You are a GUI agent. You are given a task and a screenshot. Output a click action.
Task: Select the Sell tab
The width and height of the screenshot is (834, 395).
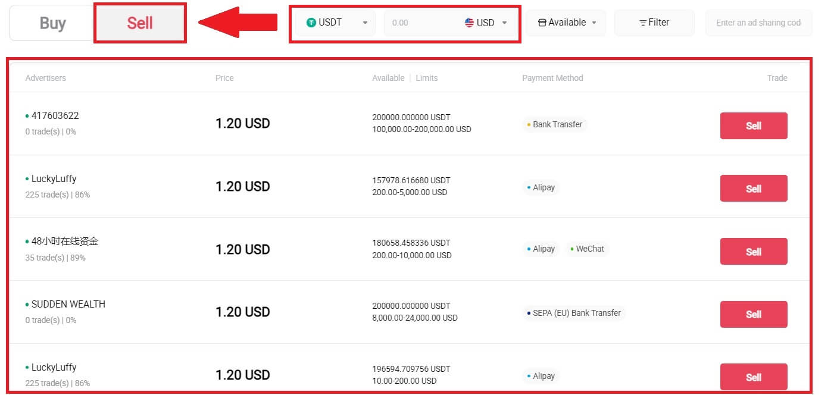[140, 21]
